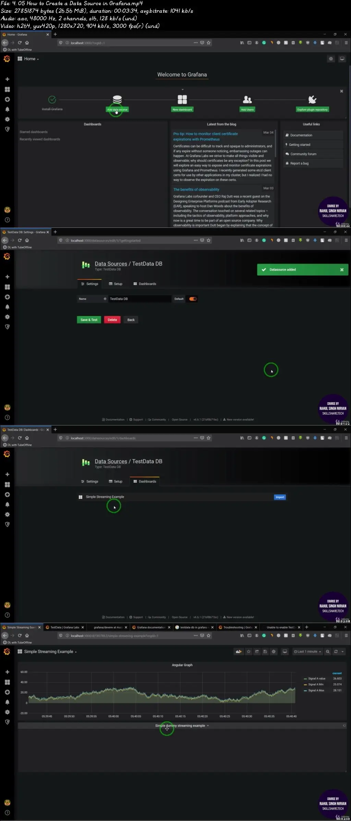Click Back button on TestData DB settings
Screen dimensions: 351x821
coord(131,320)
